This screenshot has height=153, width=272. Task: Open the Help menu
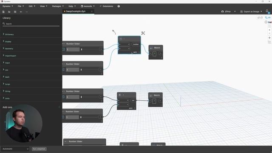pyautogui.click(x=72, y=6)
